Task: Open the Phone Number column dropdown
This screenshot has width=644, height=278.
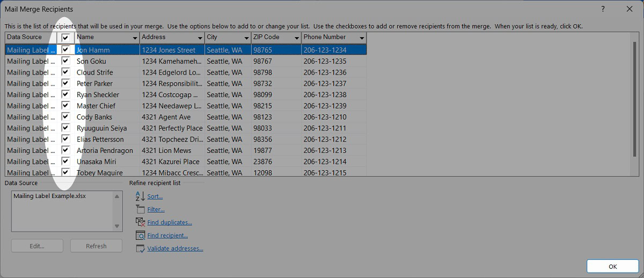Action: click(362, 38)
